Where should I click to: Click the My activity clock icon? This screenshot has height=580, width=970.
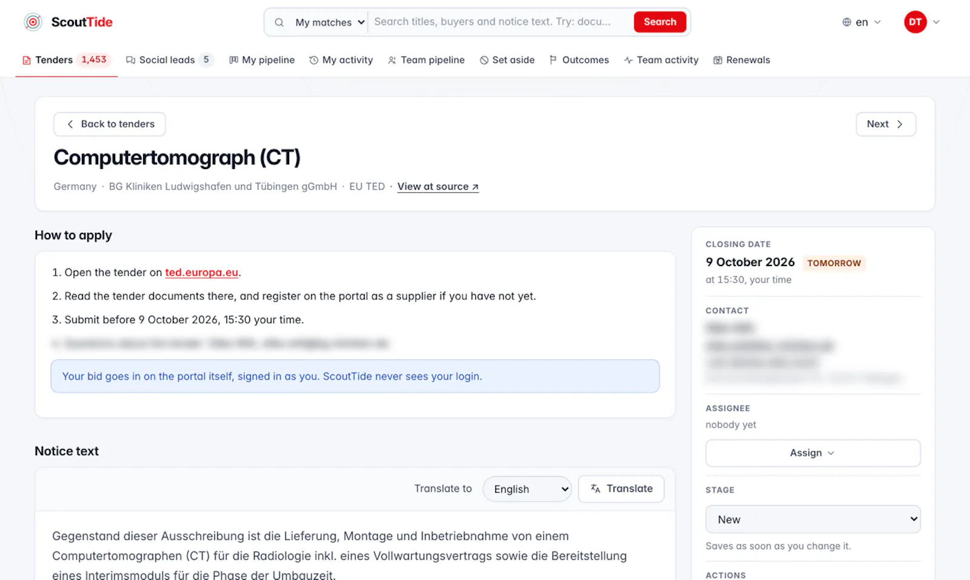coord(313,60)
